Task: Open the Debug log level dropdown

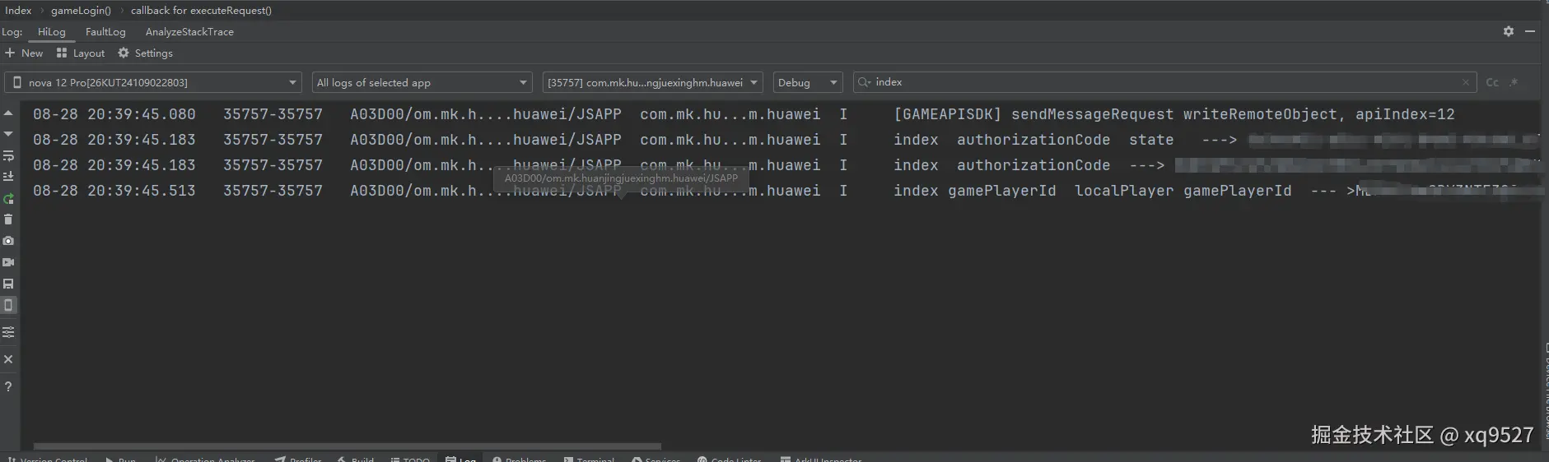Action: (x=807, y=82)
